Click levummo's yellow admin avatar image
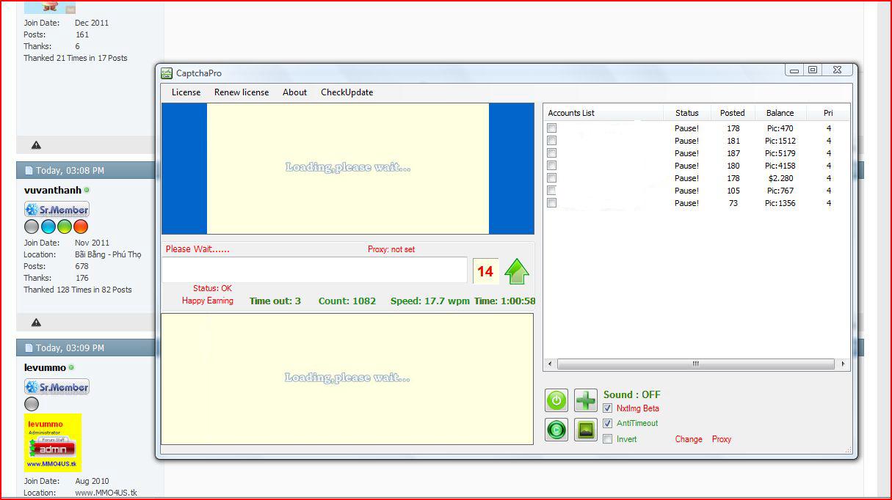Viewport: 892px width, 500px height. [53, 442]
